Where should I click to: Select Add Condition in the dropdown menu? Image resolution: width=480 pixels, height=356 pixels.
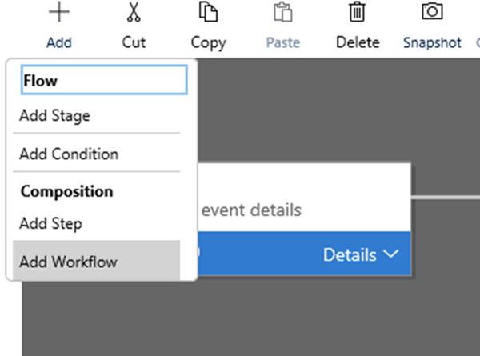point(69,154)
